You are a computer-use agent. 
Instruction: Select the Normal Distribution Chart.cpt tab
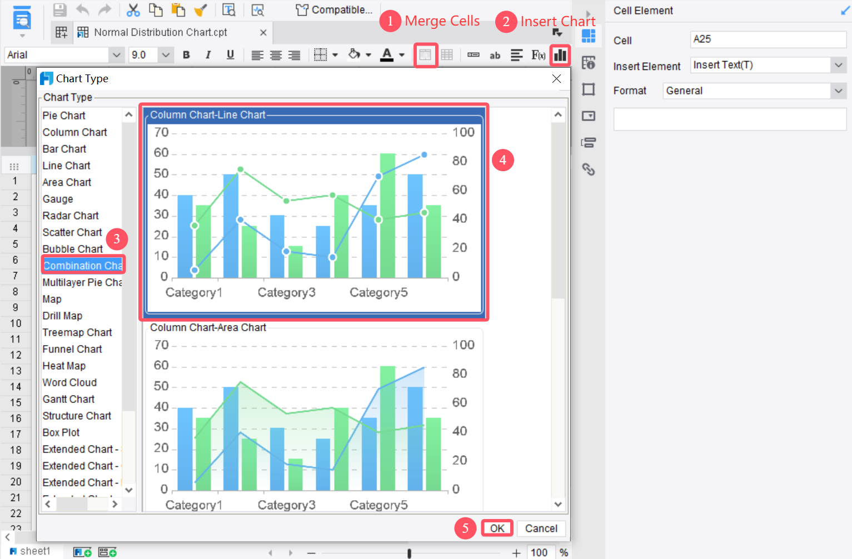point(161,32)
